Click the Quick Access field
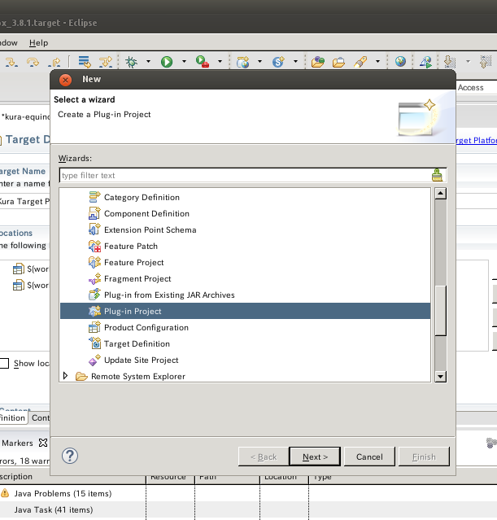Image resolution: width=497 pixels, height=520 pixels. 476,88
